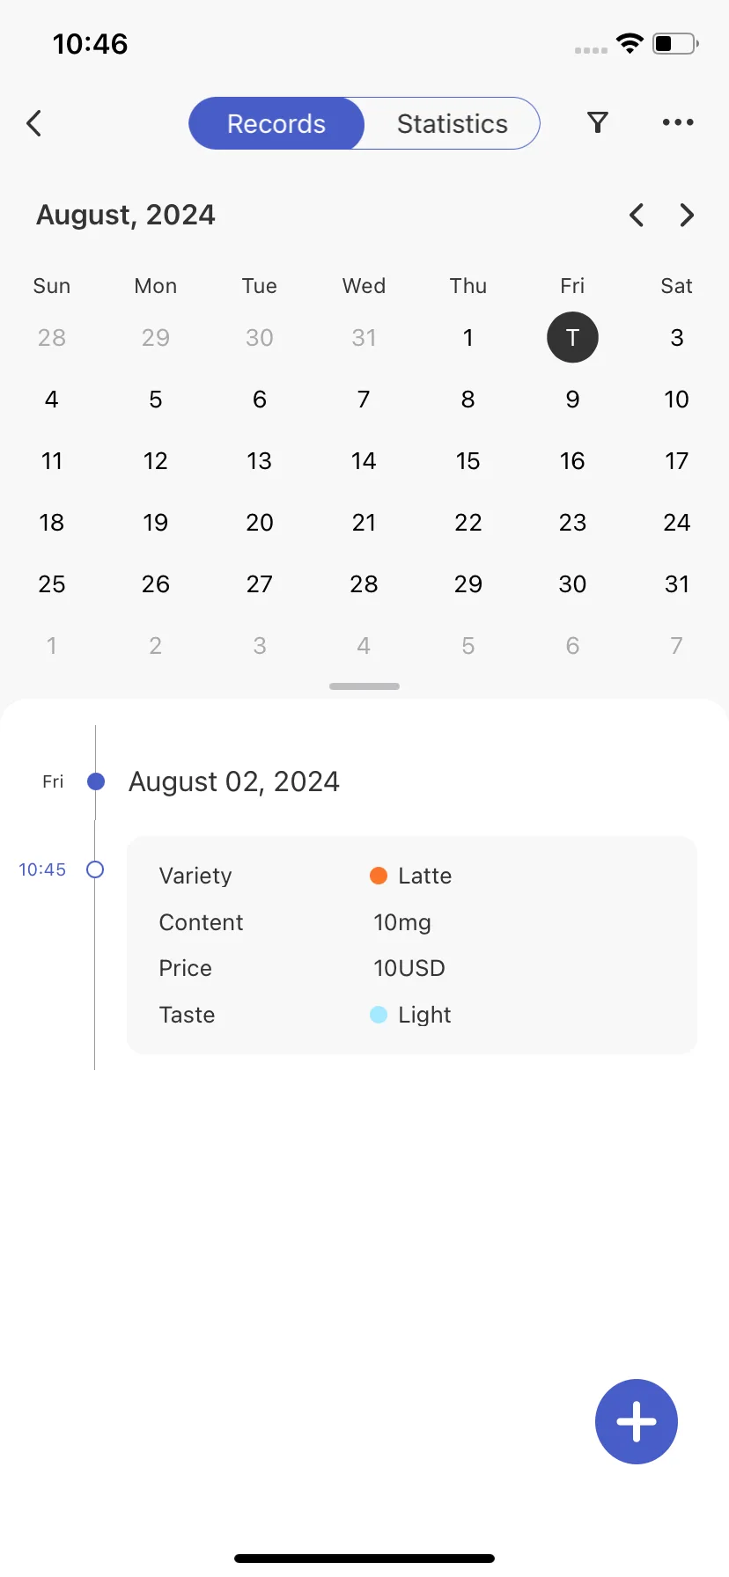This screenshot has height=1577, width=729.
Task: Tap the filled August 02 timeline dot
Action: 96,781
